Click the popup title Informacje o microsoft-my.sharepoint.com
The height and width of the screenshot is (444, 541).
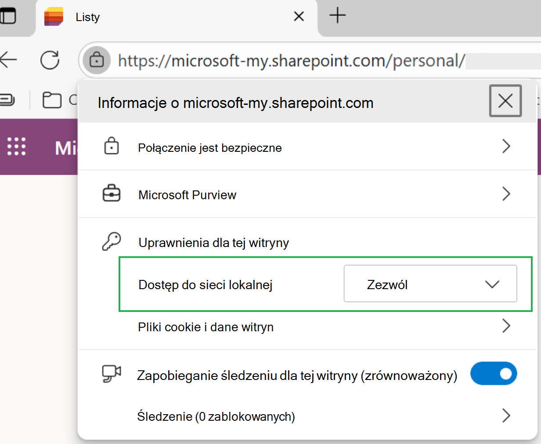pos(235,103)
